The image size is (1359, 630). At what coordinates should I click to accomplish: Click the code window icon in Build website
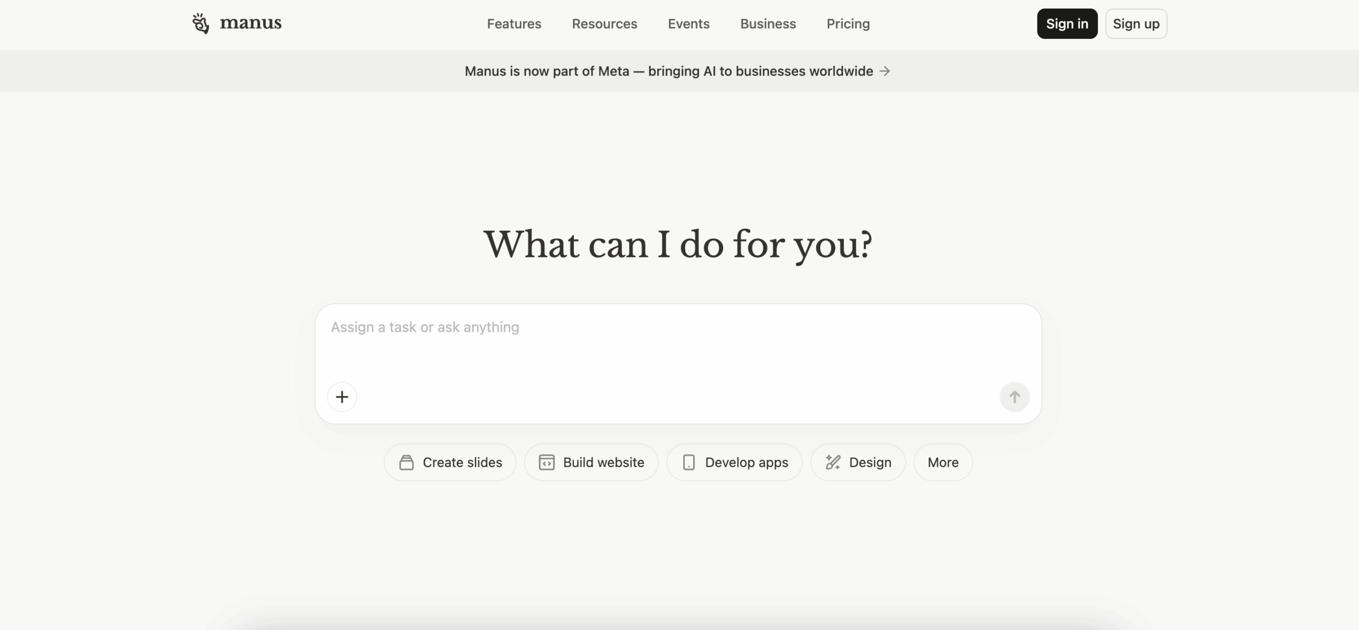(547, 463)
